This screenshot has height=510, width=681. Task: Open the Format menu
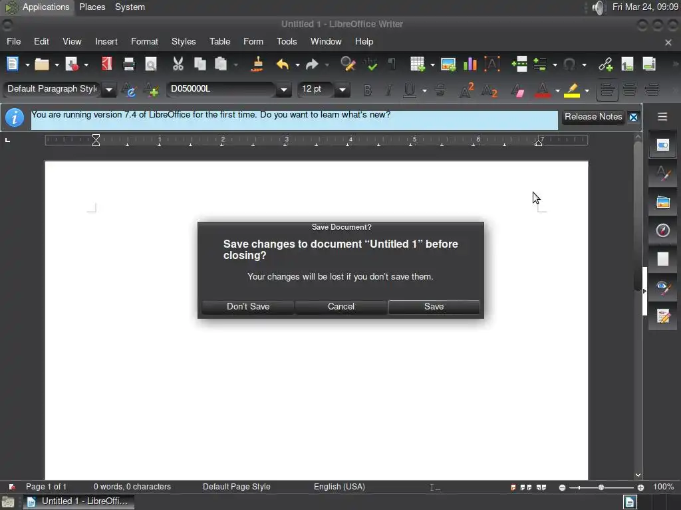144,42
